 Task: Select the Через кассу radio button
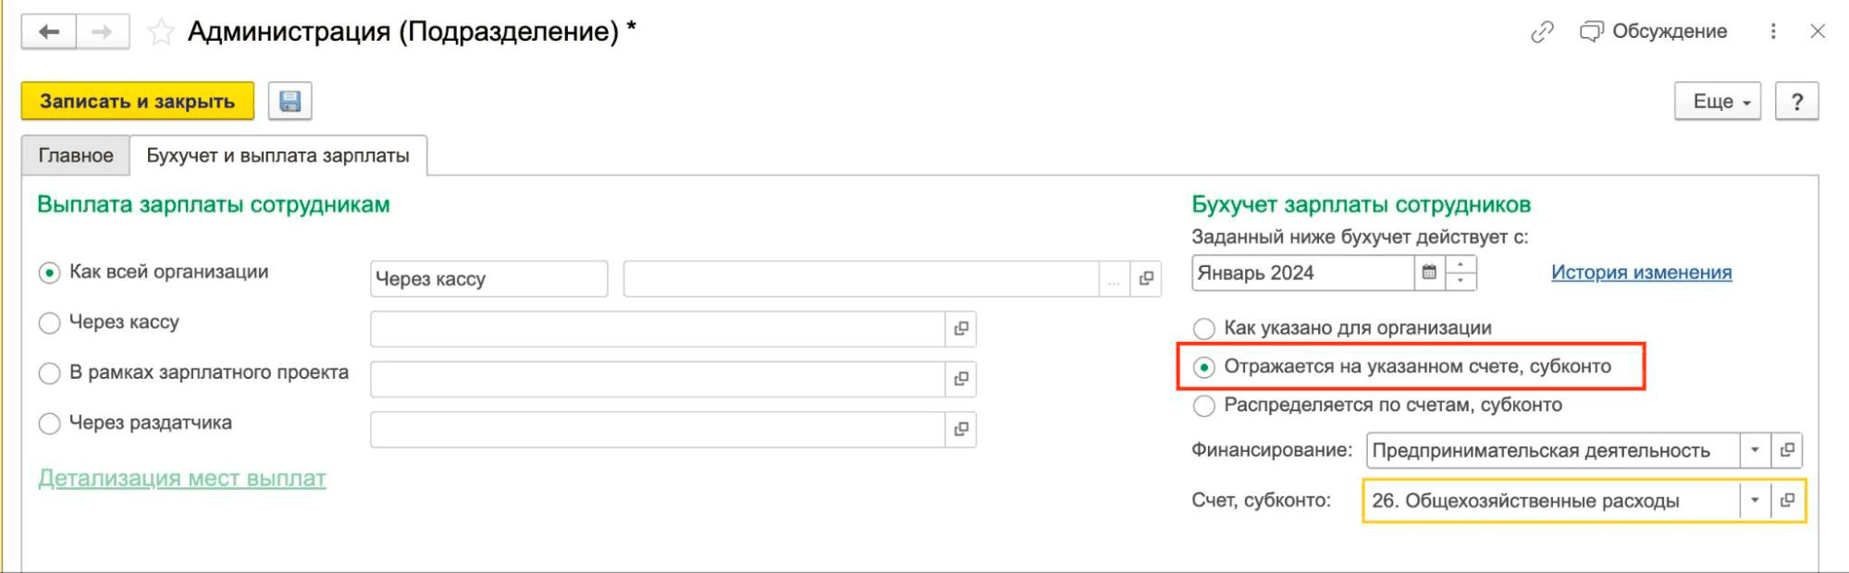pos(50,323)
